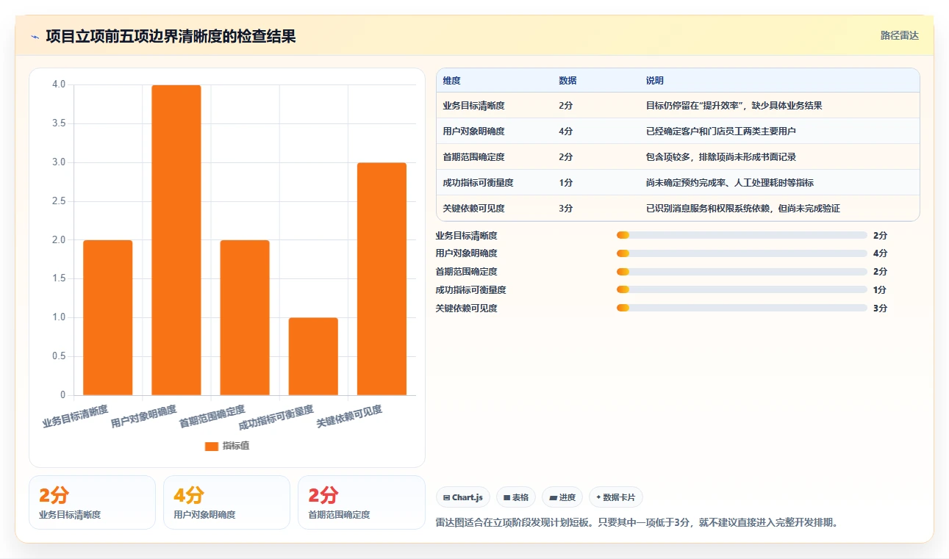Click the 首期范围确定度 bar in chart
The height and width of the screenshot is (559, 949).
(245, 317)
